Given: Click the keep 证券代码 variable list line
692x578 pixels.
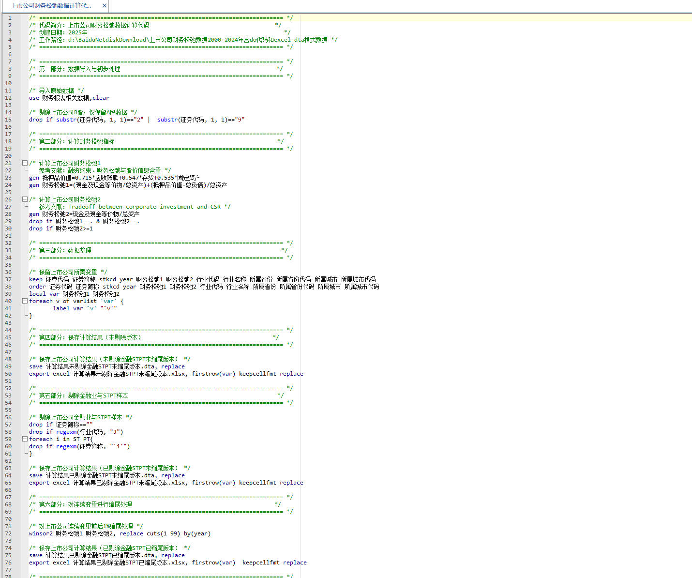Looking at the screenshot, I should tap(202, 279).
